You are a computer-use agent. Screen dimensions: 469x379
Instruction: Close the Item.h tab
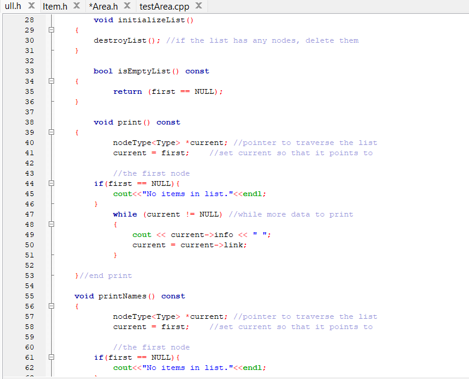tap(77, 5)
